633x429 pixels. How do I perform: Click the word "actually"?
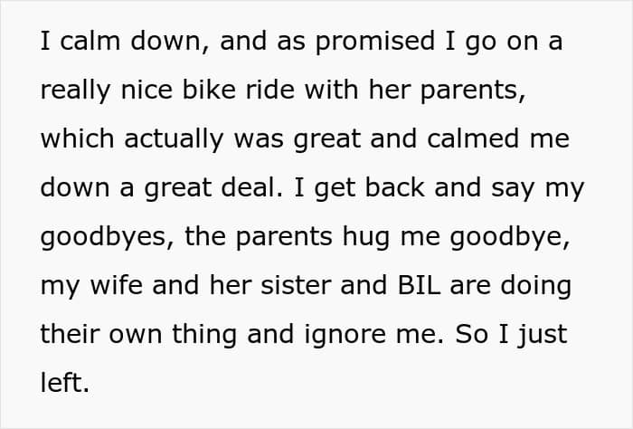(x=170, y=140)
